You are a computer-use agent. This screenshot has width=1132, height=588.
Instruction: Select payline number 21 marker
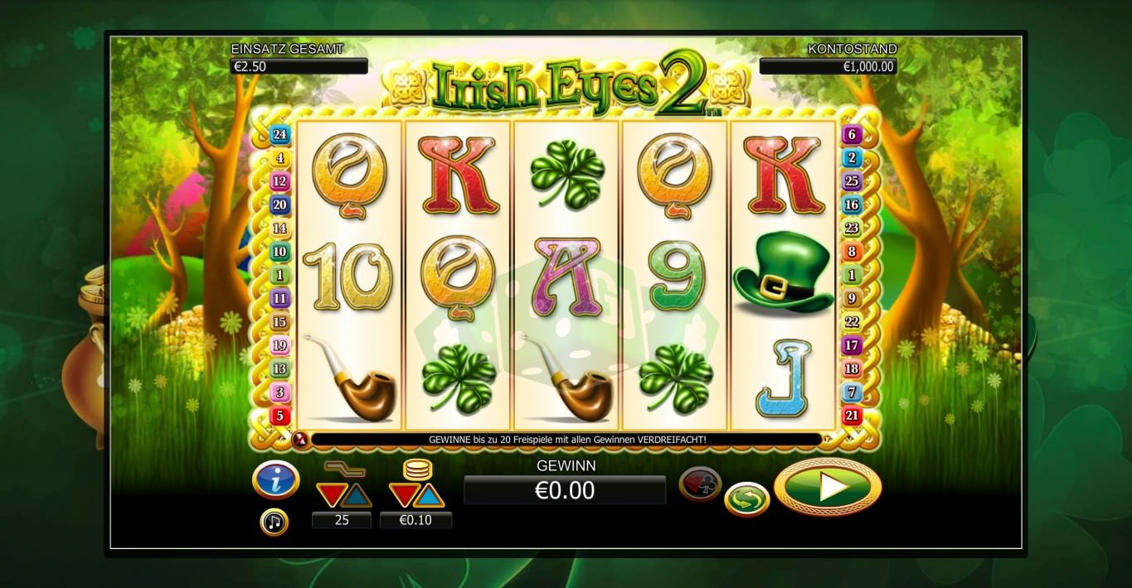coord(852,416)
